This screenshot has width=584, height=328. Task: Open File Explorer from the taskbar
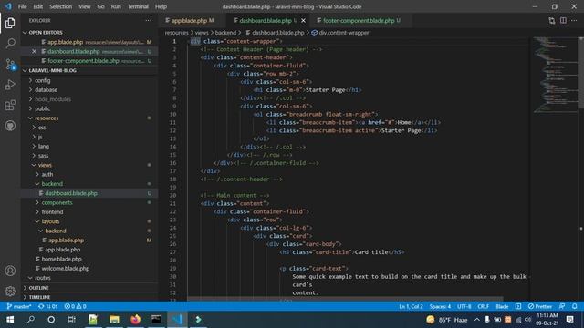pyautogui.click(x=114, y=320)
